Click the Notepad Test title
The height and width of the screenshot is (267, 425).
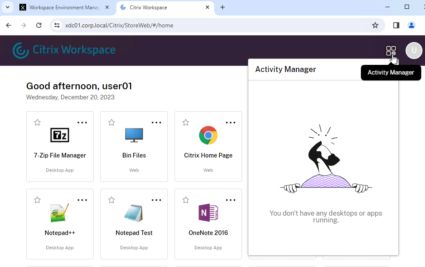[134, 233]
